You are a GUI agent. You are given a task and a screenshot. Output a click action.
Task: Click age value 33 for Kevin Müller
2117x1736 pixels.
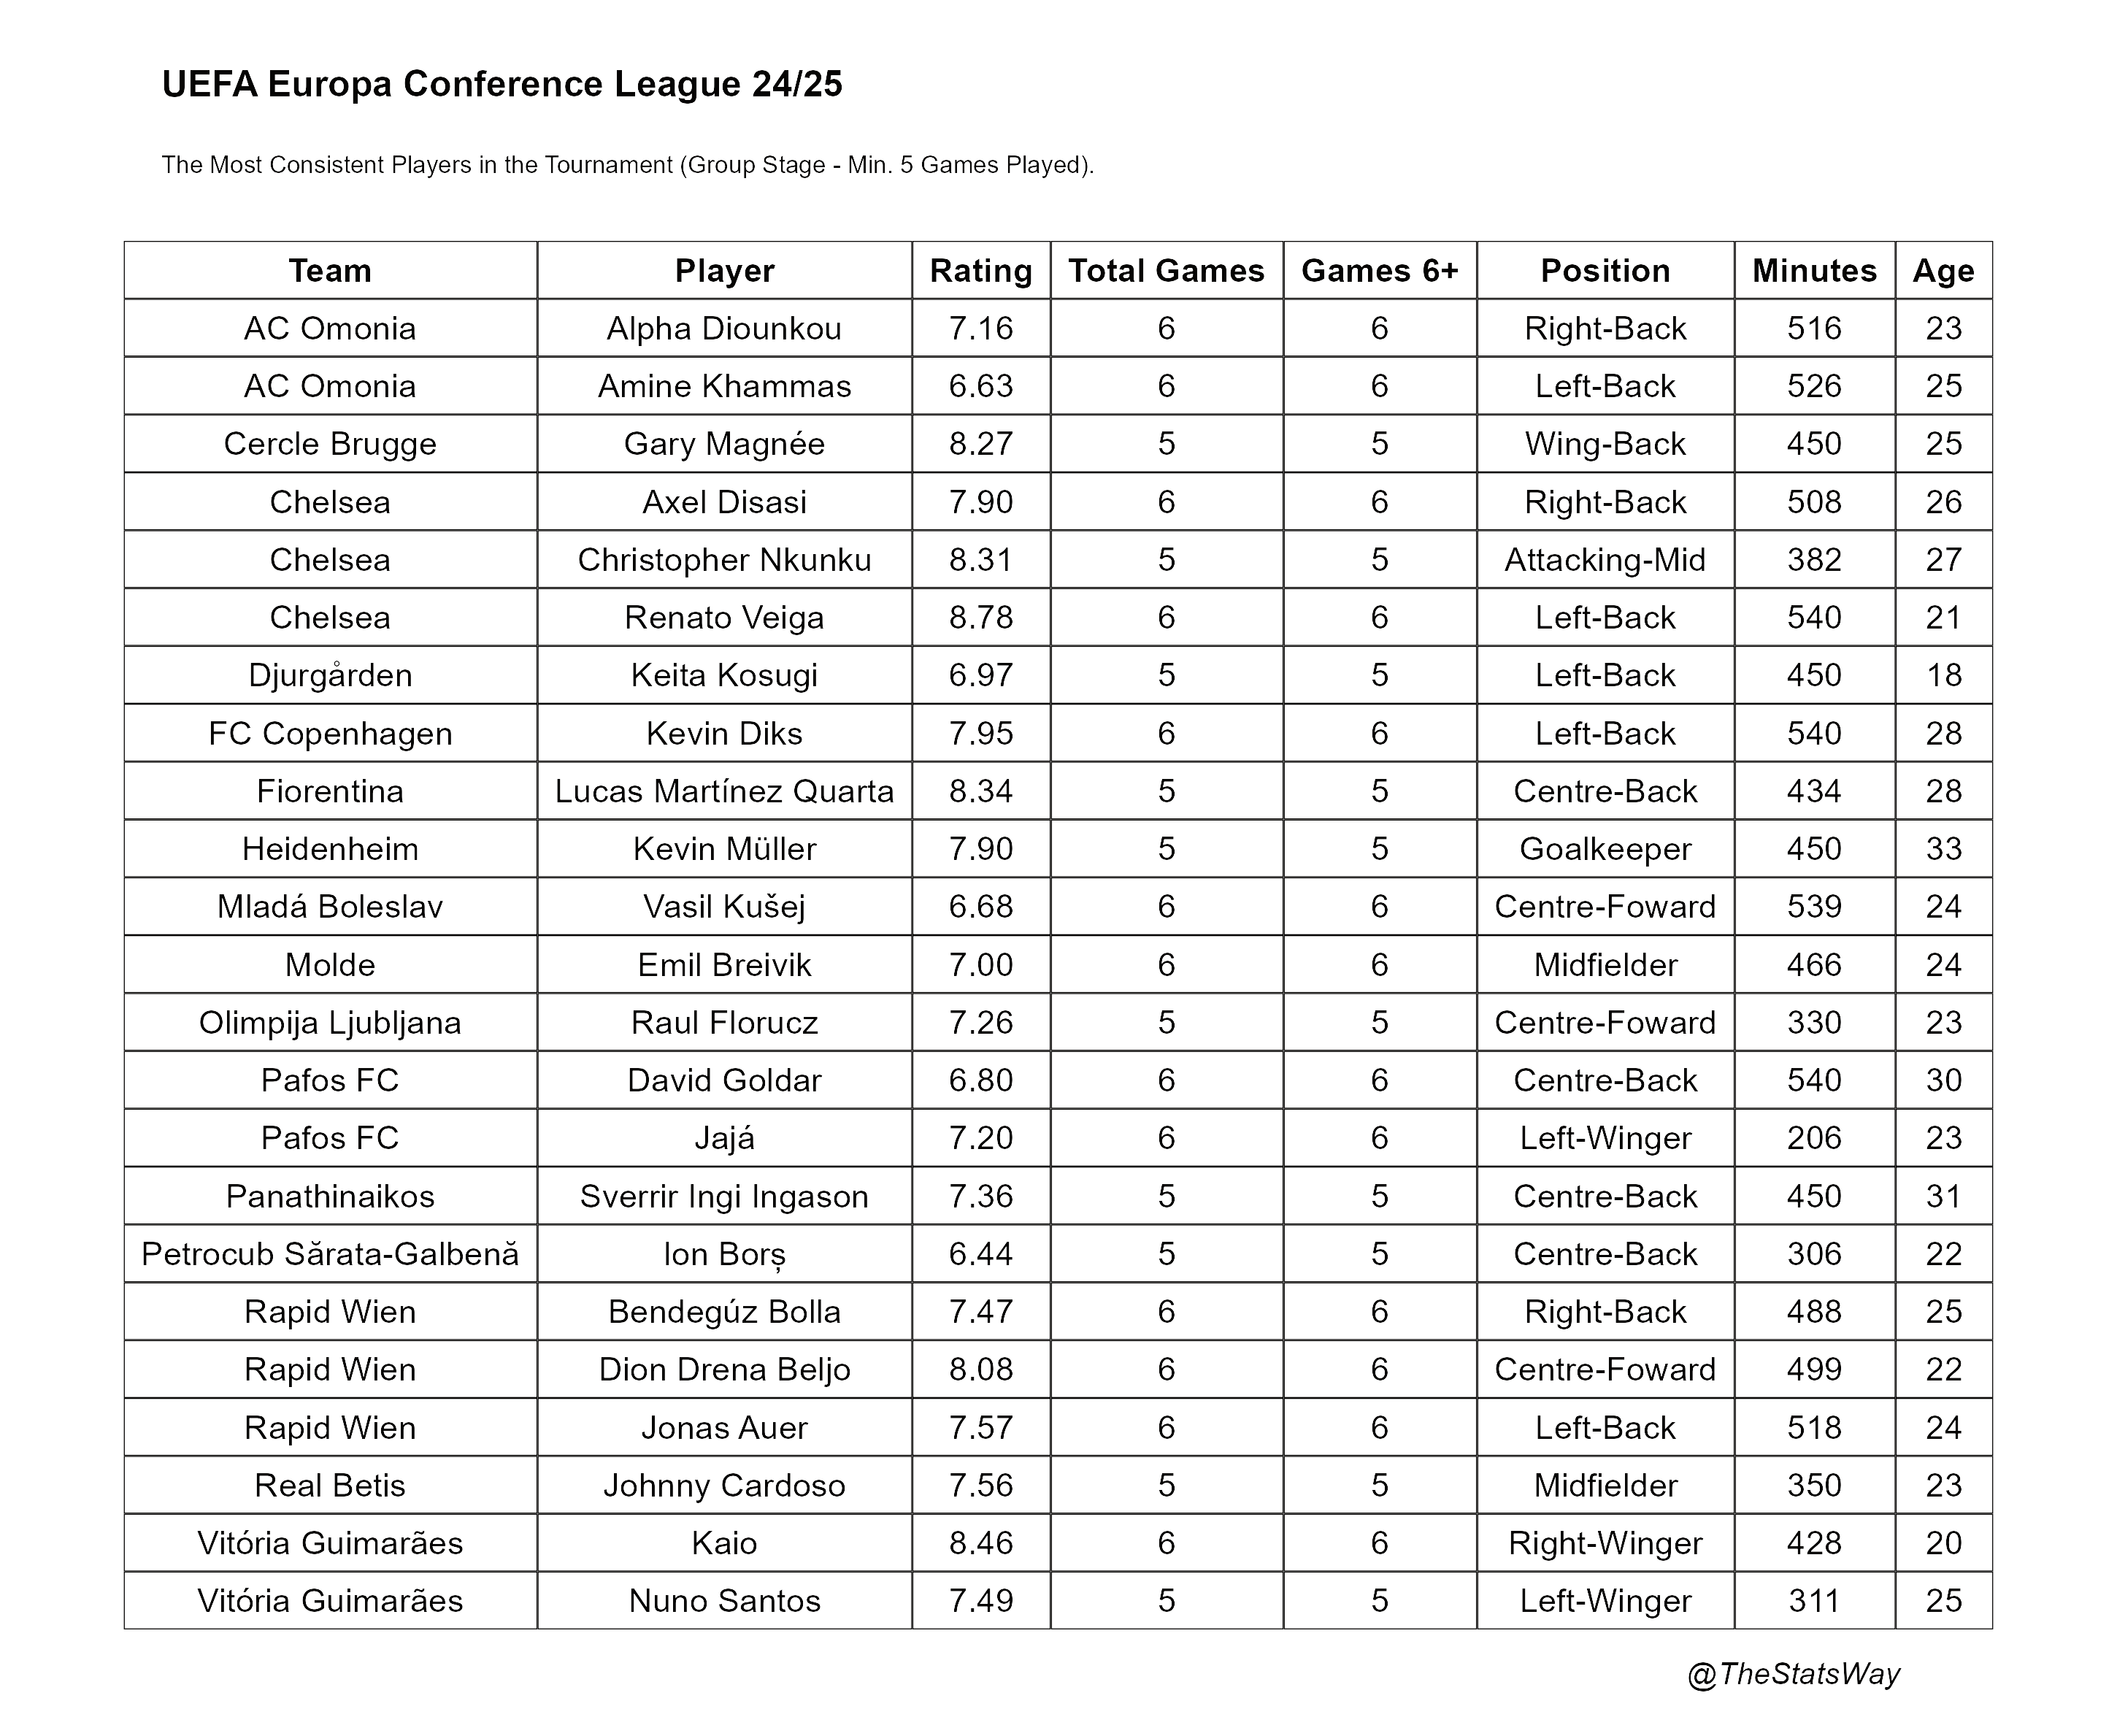[x=1943, y=849]
